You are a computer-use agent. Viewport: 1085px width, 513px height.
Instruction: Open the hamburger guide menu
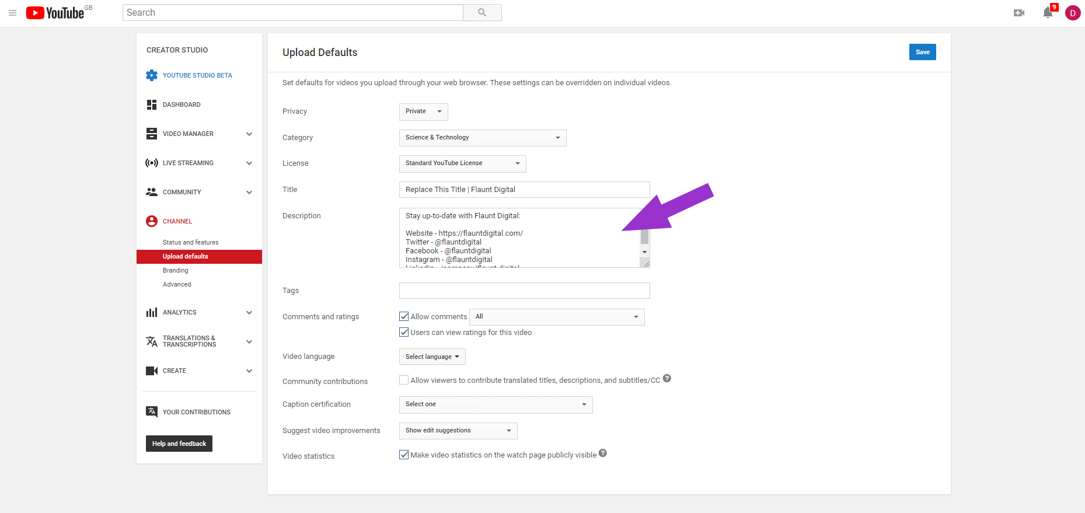(x=12, y=13)
